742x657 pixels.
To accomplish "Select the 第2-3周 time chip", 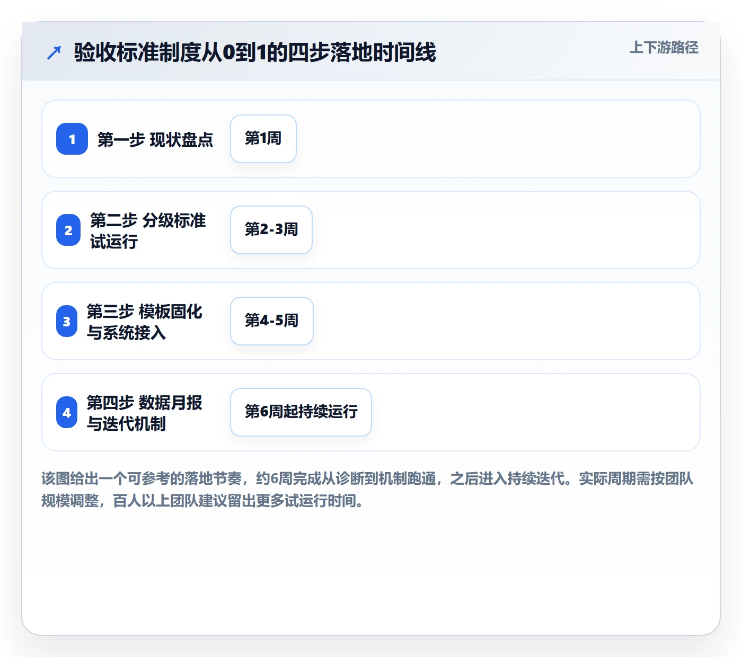I will pos(271,230).
